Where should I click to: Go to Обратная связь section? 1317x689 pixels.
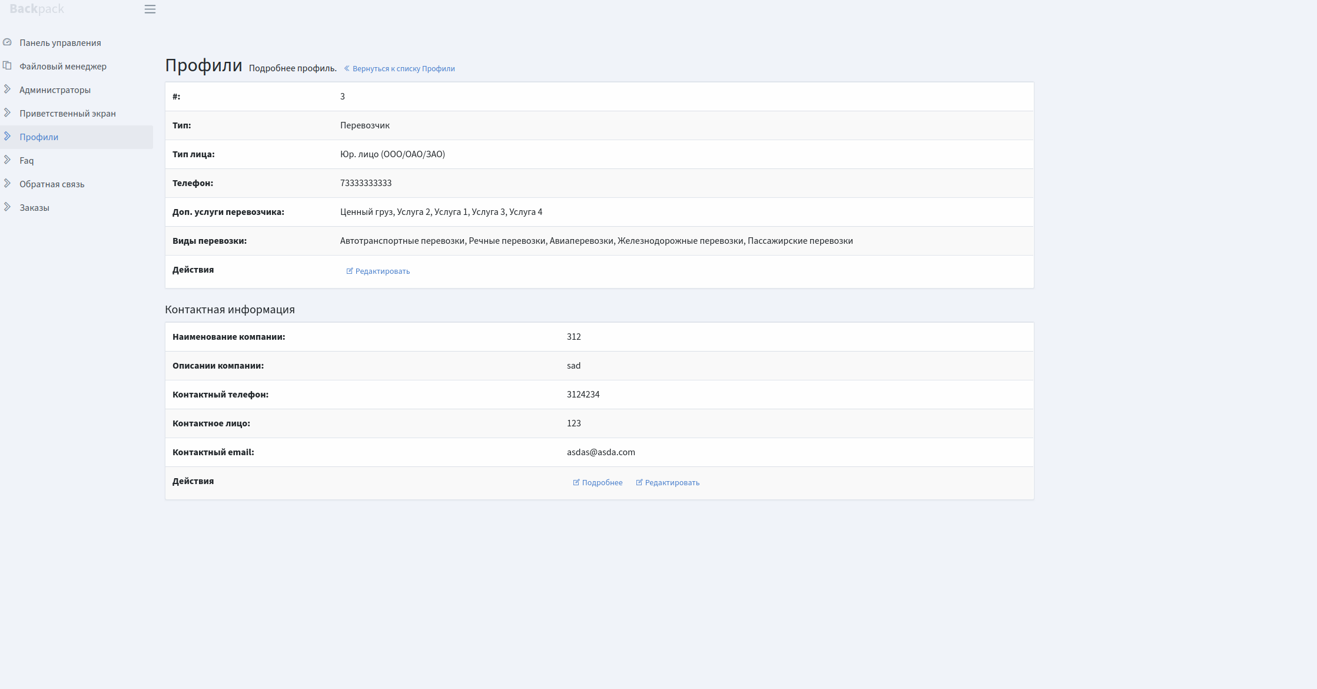pyautogui.click(x=52, y=184)
